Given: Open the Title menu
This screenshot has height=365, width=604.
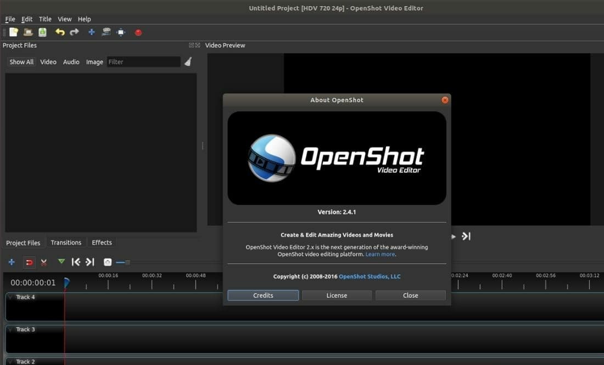Looking at the screenshot, I should point(45,19).
